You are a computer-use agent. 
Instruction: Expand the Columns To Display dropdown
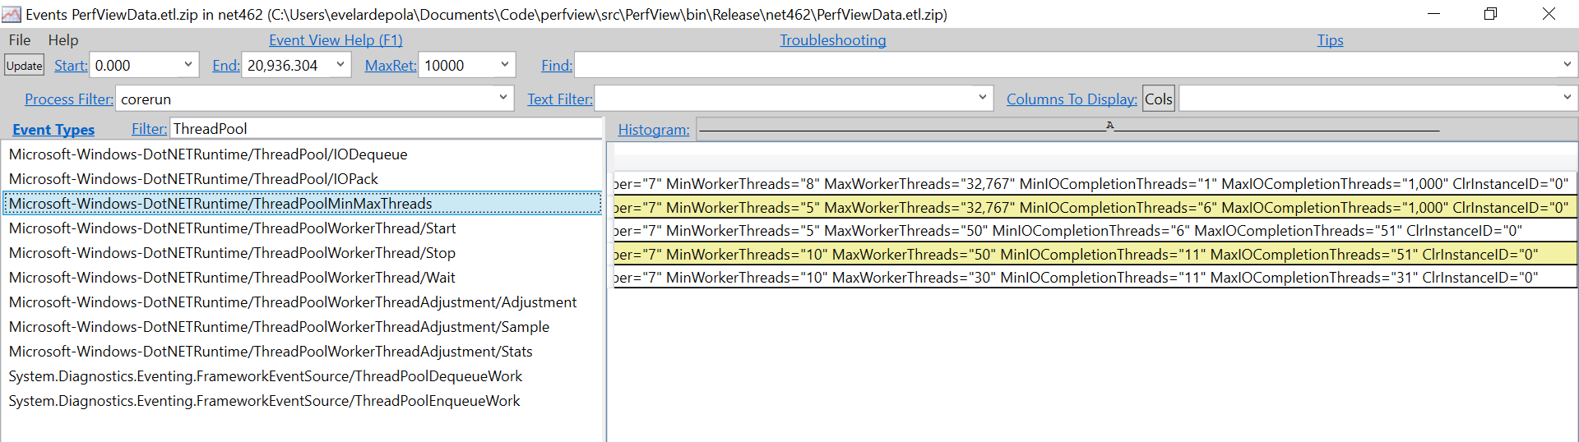pos(1566,98)
